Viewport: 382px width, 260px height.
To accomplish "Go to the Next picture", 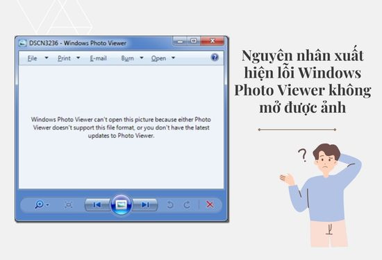I will click(145, 205).
